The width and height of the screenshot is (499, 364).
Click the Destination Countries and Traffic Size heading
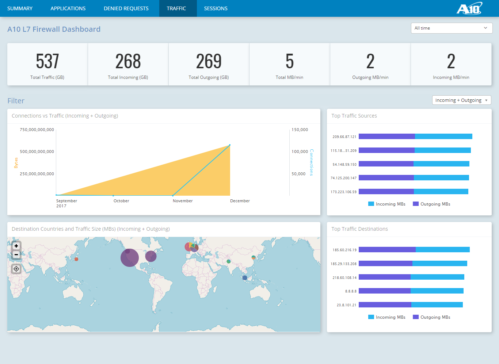[91, 229]
